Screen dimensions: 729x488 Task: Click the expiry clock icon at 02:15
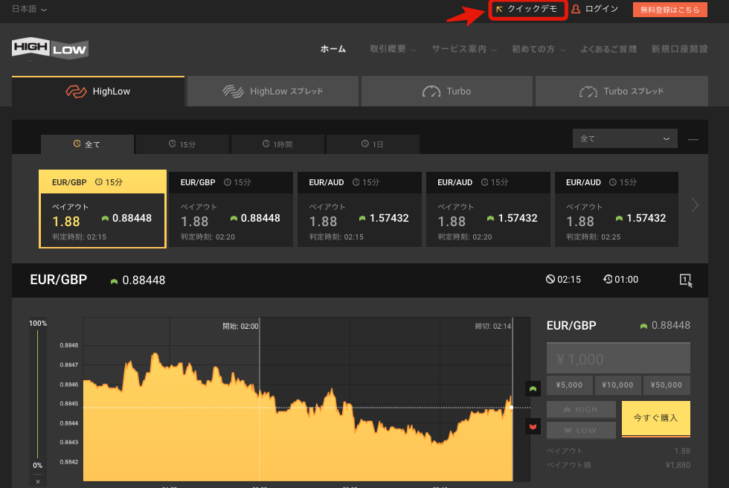point(550,279)
